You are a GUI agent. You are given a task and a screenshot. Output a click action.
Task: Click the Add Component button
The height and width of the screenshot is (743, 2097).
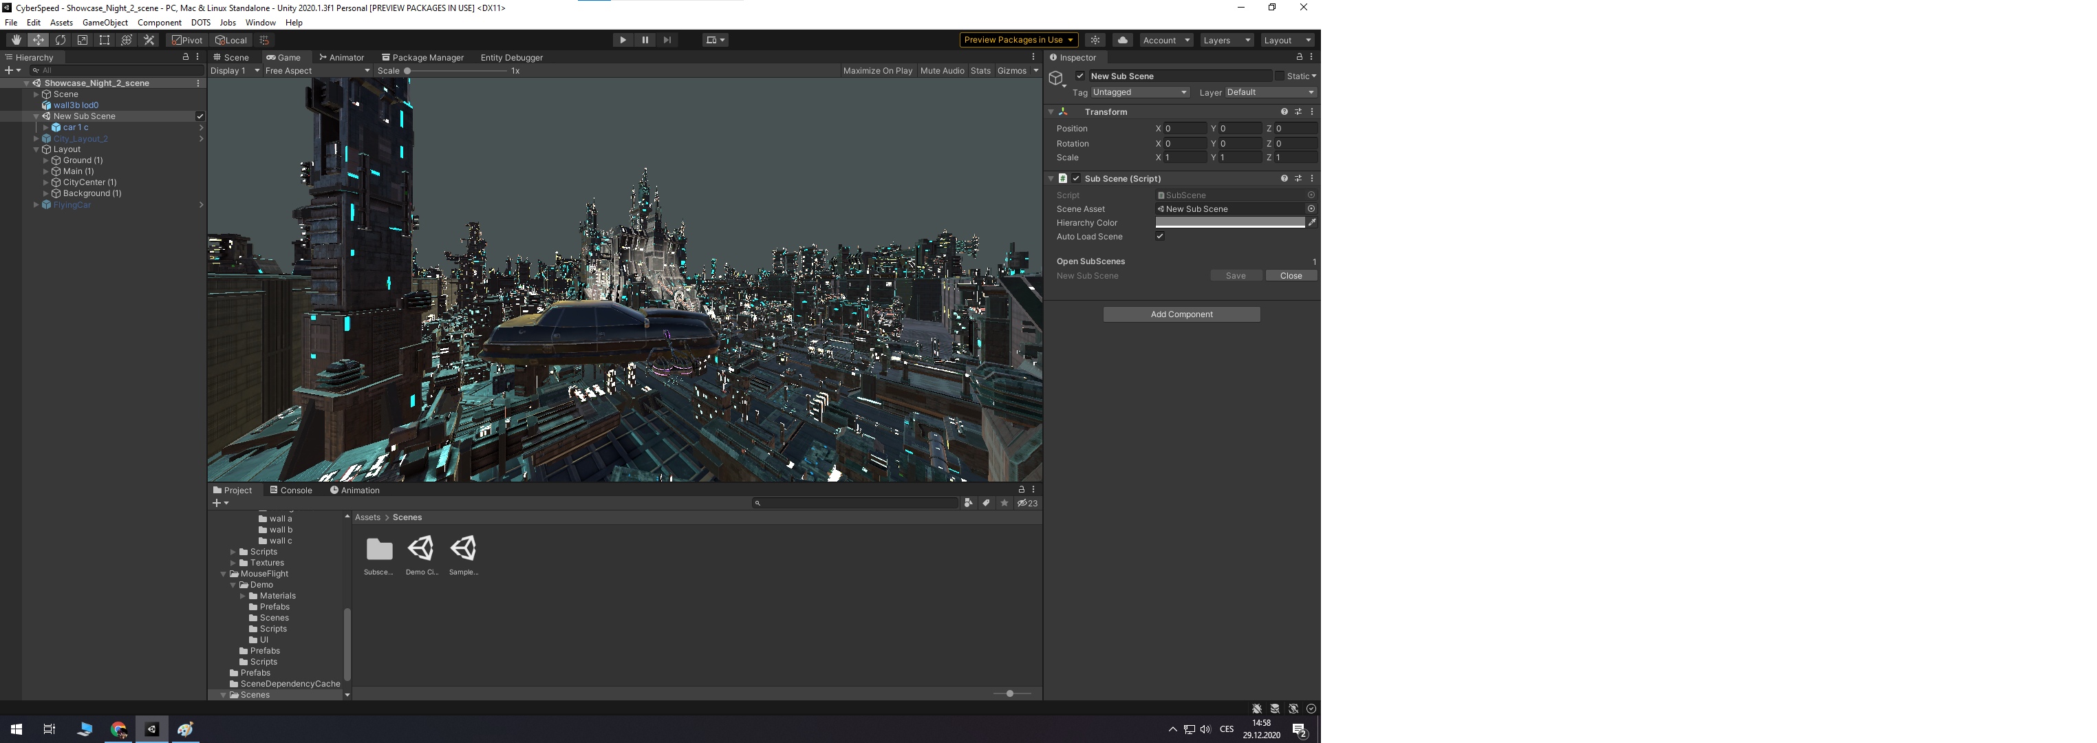1181,314
